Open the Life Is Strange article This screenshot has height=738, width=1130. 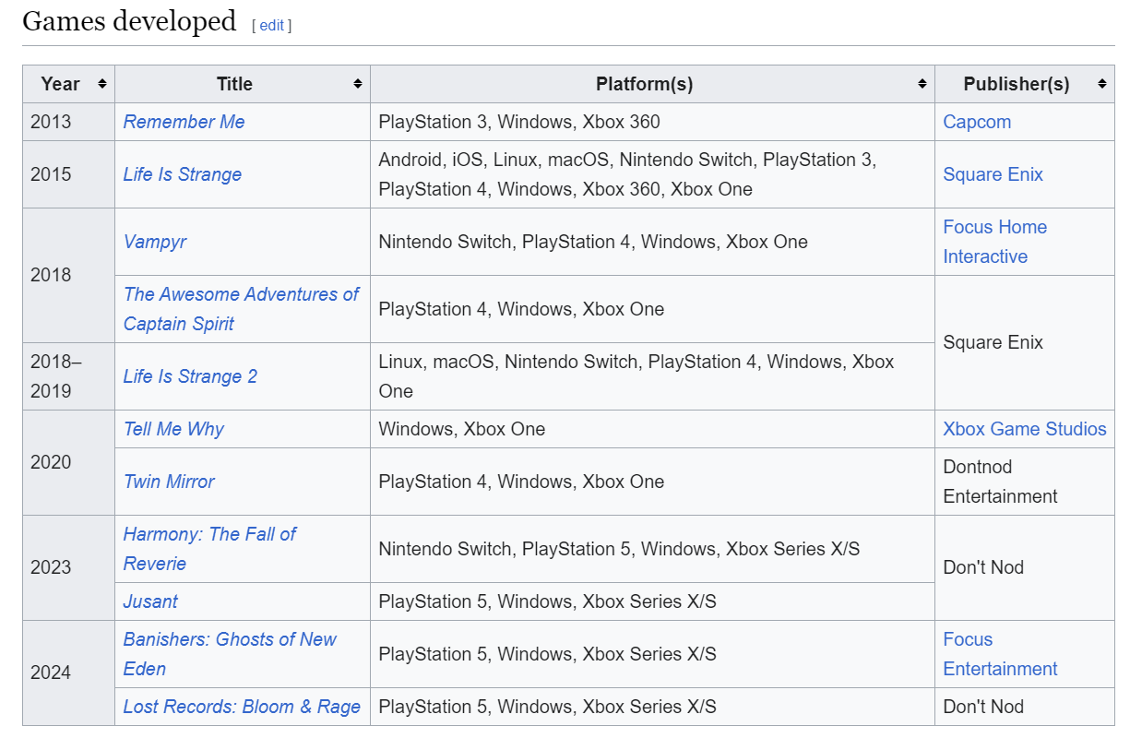[x=182, y=174]
